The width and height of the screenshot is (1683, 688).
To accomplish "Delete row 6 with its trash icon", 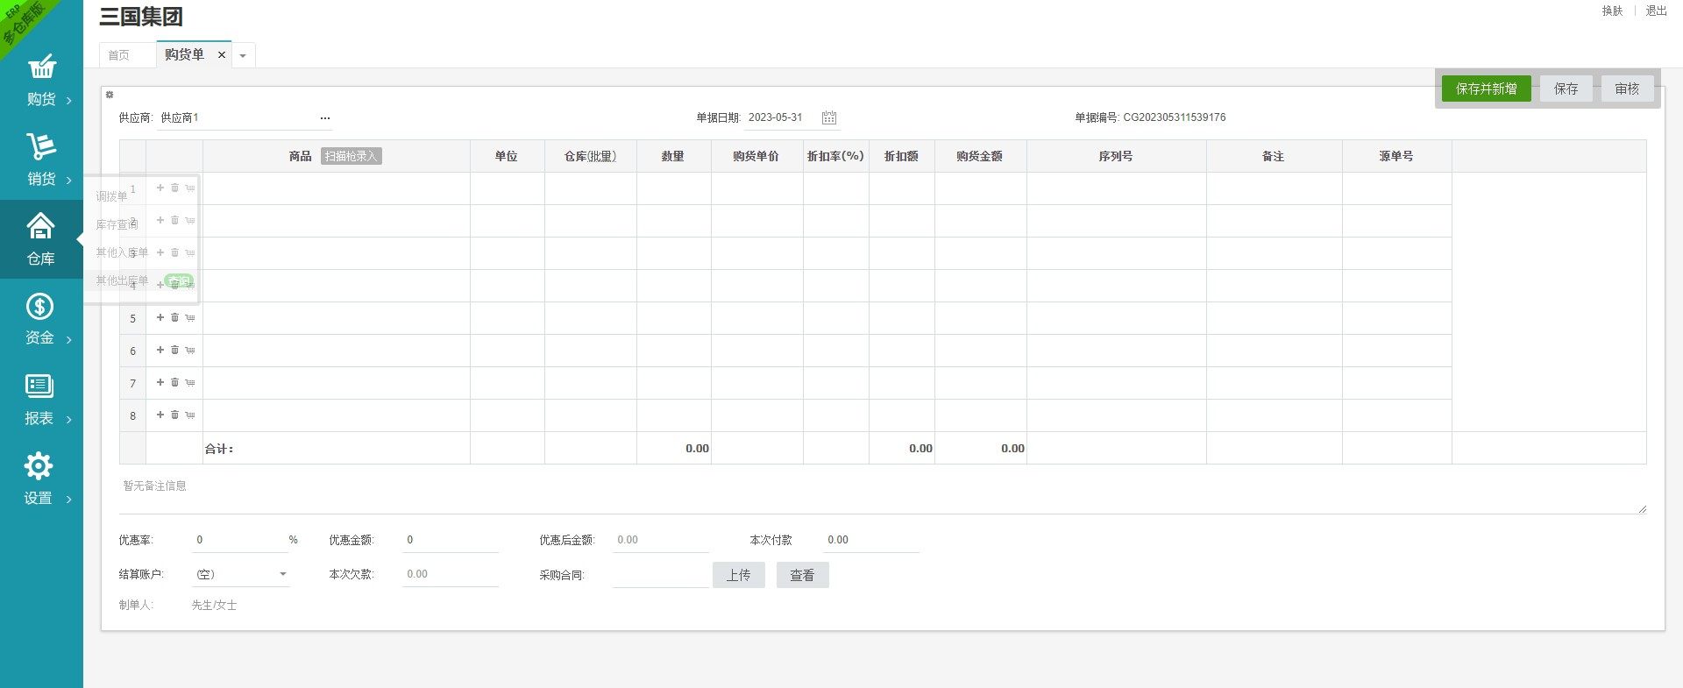I will [174, 351].
